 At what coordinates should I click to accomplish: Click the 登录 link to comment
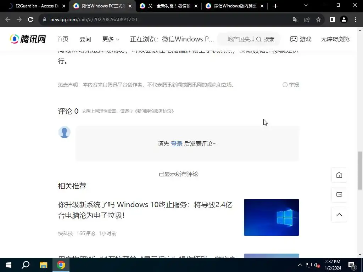pyautogui.click(x=177, y=144)
